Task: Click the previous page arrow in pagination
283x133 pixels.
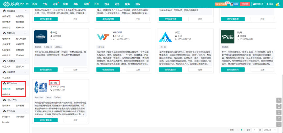Action: pos(238,130)
